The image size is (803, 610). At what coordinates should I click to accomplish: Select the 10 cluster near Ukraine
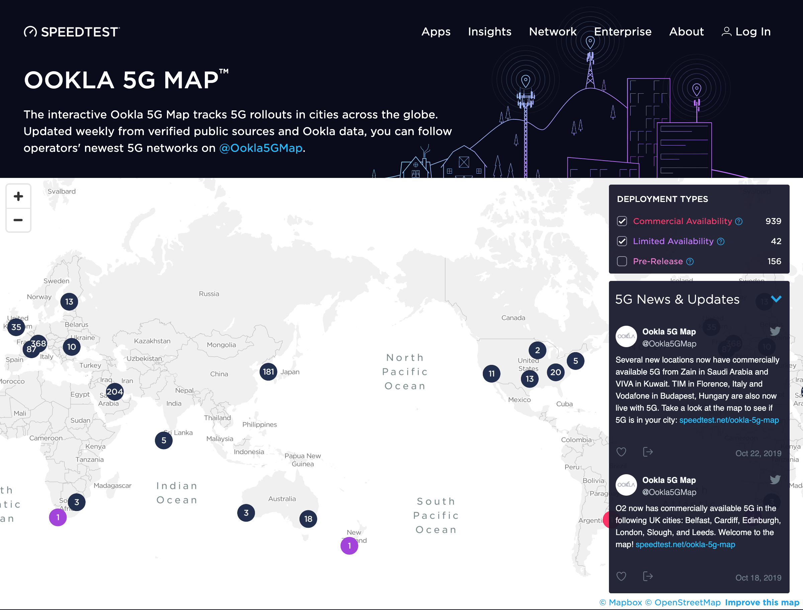tap(72, 347)
